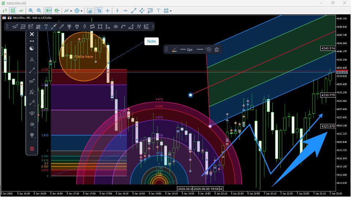Pick horizontal levels tool in dark drawing toolbar
The height and width of the screenshot is (197, 351).
pos(23,27)
